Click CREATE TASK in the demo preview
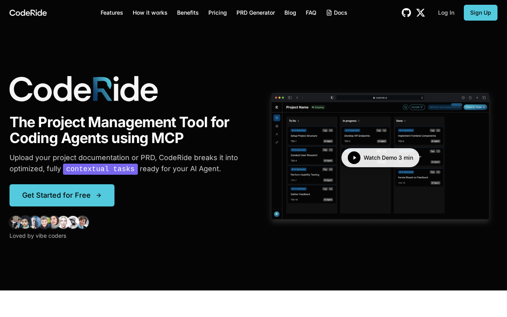507x317 pixels. pyautogui.click(x=475, y=107)
